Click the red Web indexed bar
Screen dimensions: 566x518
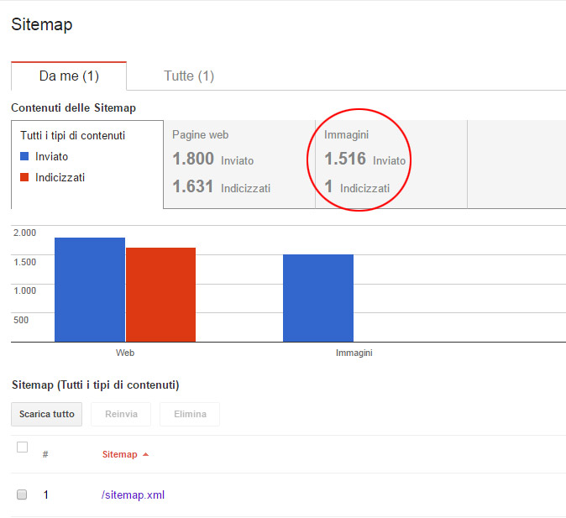(161, 295)
